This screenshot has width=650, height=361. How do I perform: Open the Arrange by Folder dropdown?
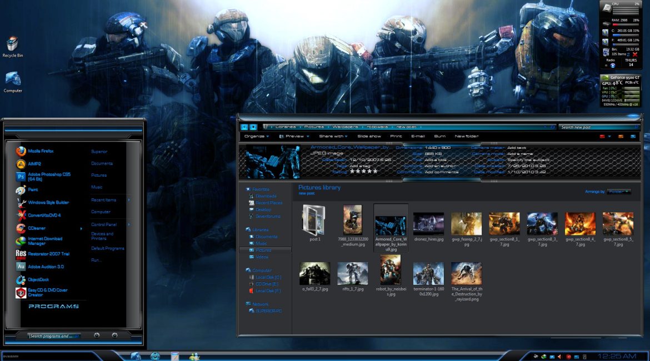pyautogui.click(x=619, y=192)
